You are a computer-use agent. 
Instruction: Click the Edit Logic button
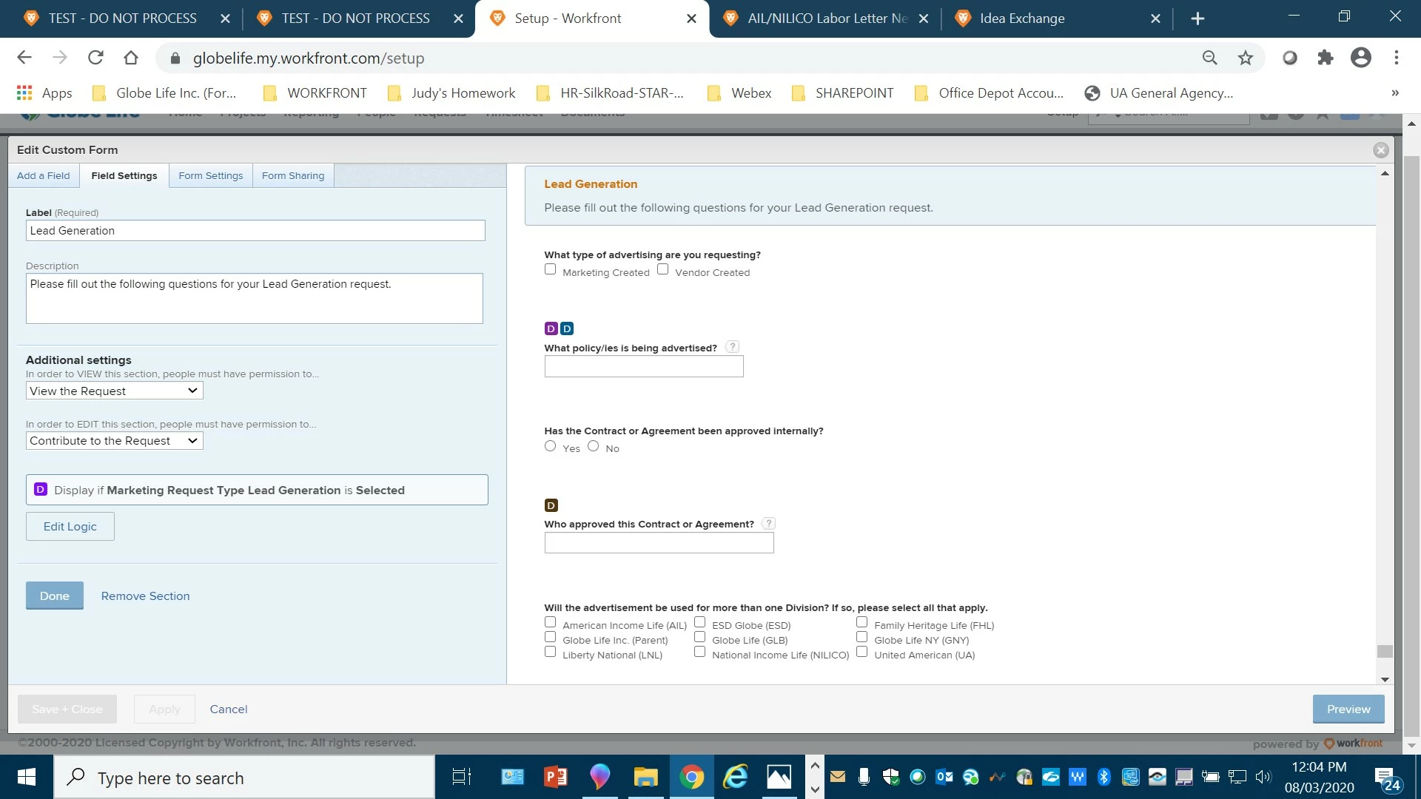70,527
